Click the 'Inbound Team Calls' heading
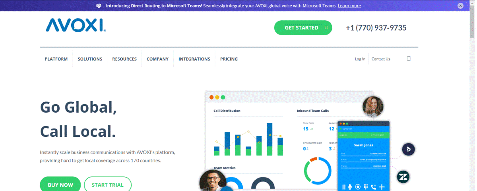477x191 pixels. click(x=313, y=111)
